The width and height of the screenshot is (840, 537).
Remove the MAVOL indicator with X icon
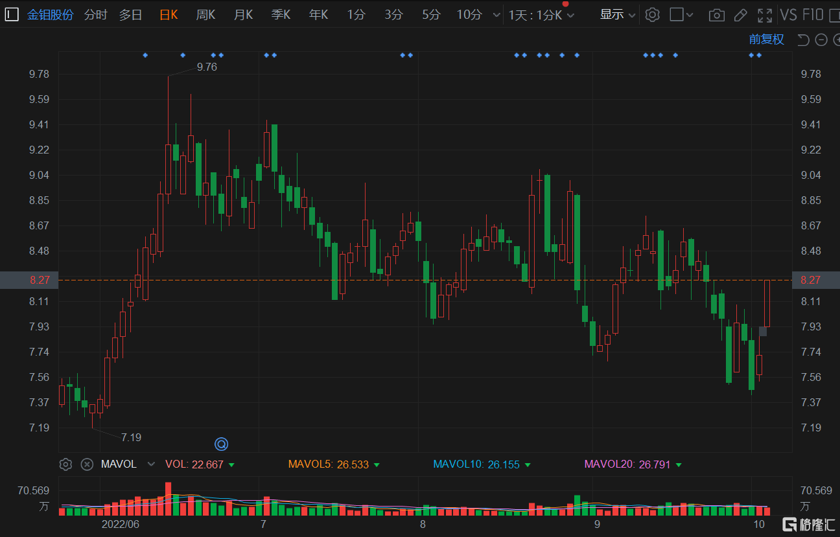pyautogui.click(x=87, y=464)
